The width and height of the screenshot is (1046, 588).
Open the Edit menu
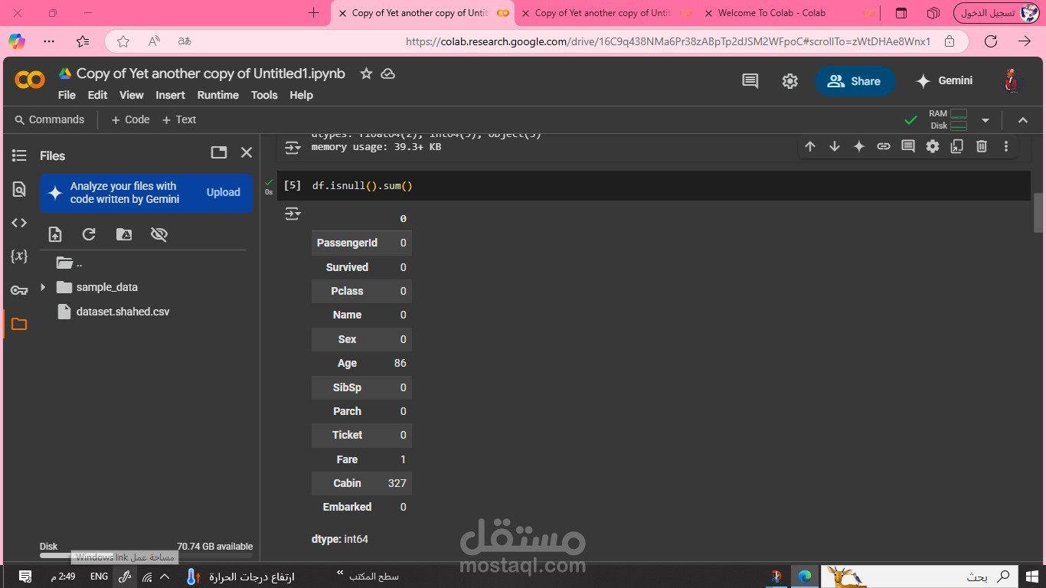click(x=97, y=95)
